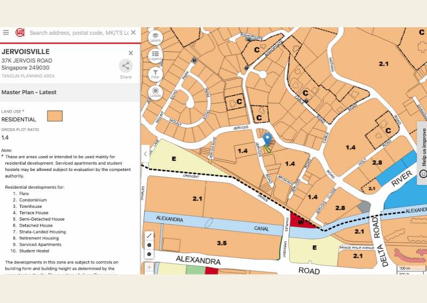Select the polygon drawing tool
Image resolution: width=427 pixels, height=303 pixels.
coord(149,245)
